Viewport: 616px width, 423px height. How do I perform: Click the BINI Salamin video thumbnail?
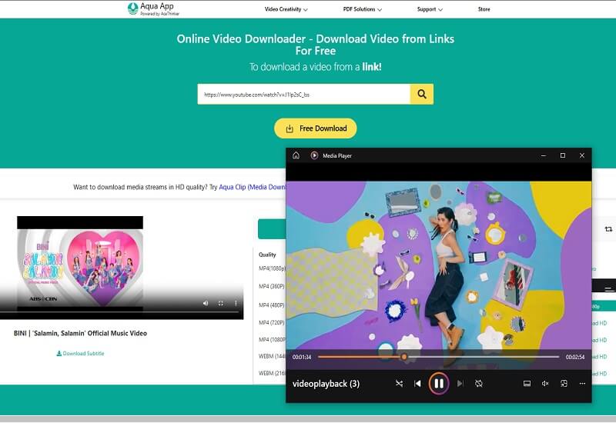coord(80,262)
